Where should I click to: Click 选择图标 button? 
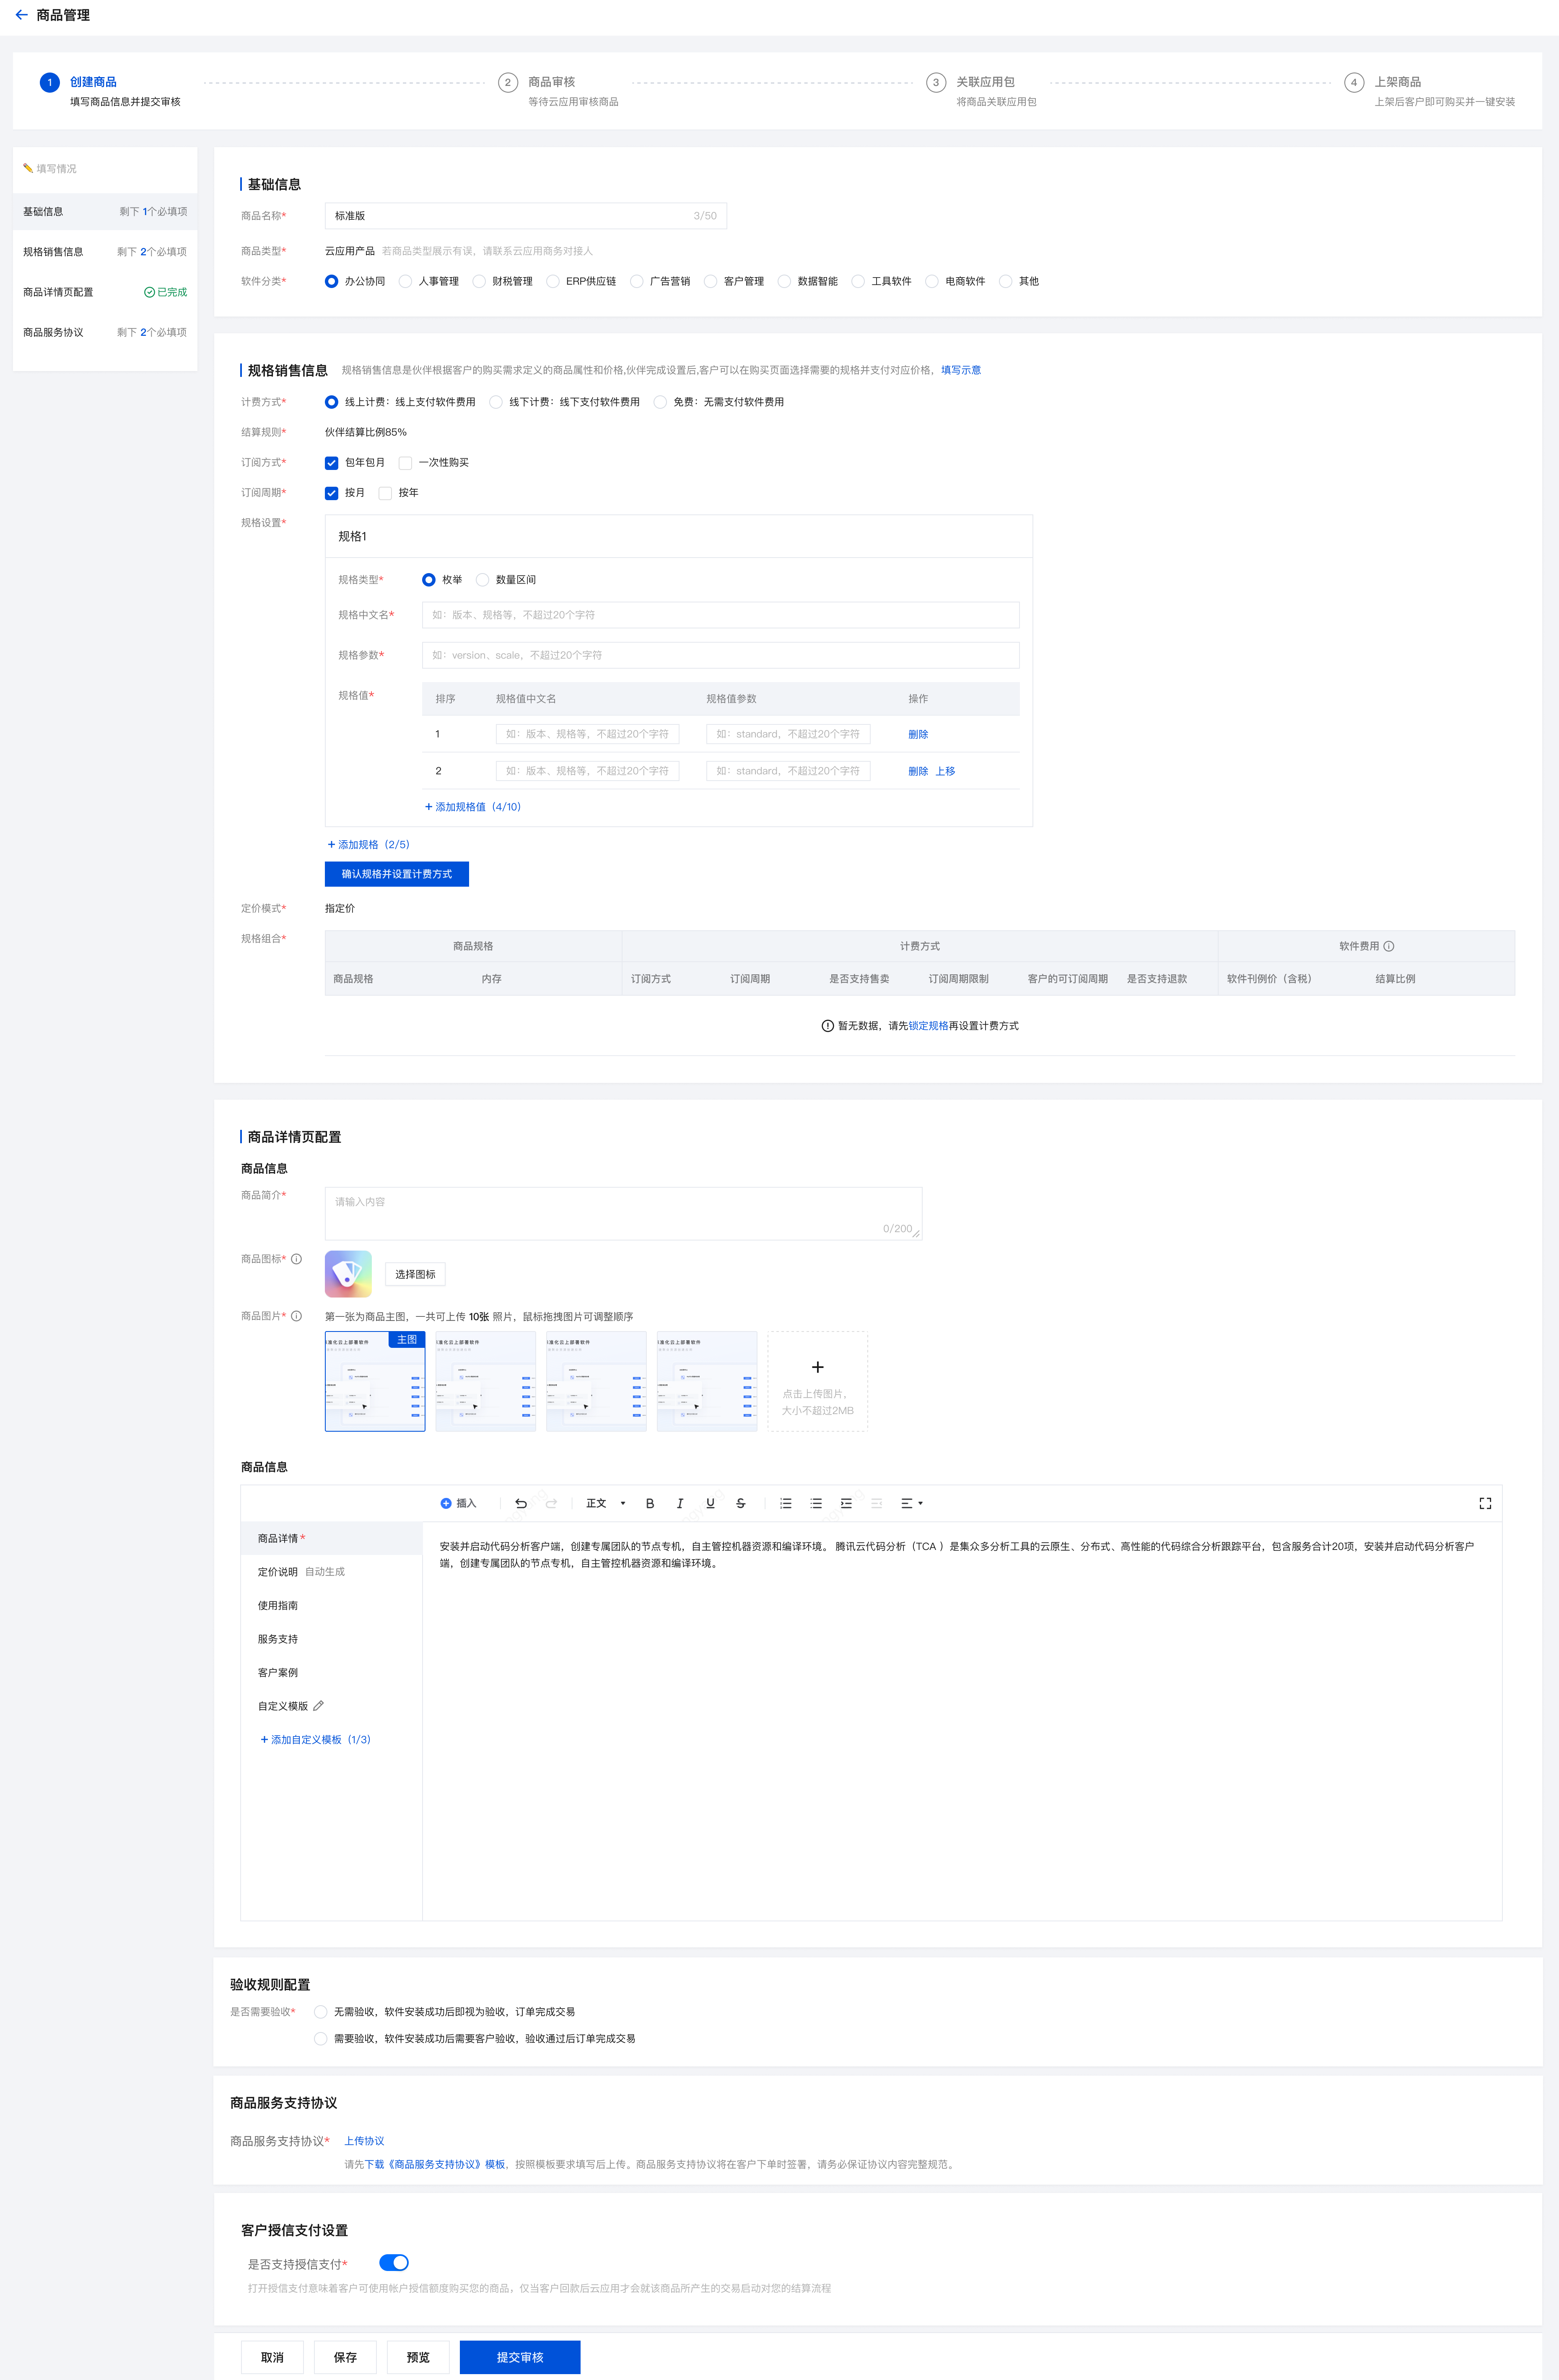pyautogui.click(x=415, y=1274)
